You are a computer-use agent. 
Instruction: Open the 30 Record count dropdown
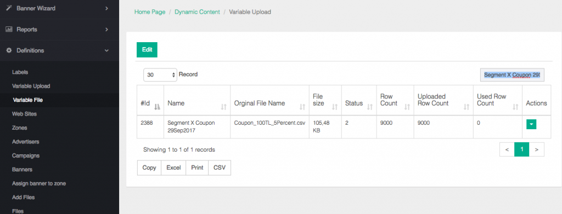[160, 75]
